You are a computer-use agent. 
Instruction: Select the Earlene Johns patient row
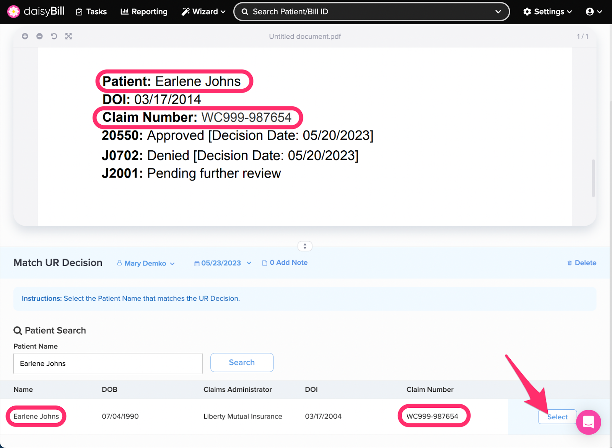pyautogui.click(x=557, y=417)
